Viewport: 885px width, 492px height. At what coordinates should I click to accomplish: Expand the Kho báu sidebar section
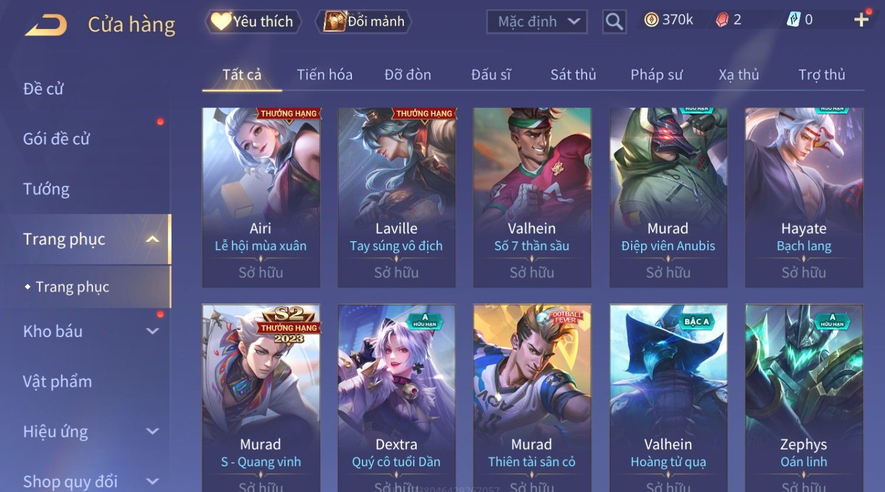152,331
